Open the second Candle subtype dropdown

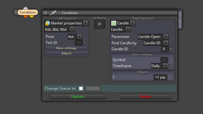(x=128, y=29)
